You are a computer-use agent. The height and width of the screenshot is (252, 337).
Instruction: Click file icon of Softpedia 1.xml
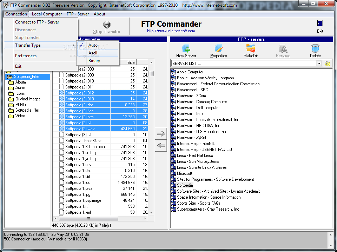(x=62, y=212)
